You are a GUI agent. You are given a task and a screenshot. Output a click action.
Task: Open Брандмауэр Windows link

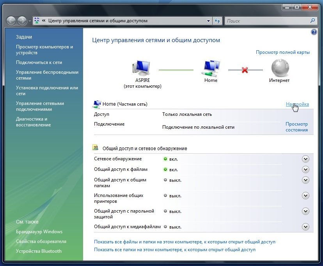[x=39, y=232]
